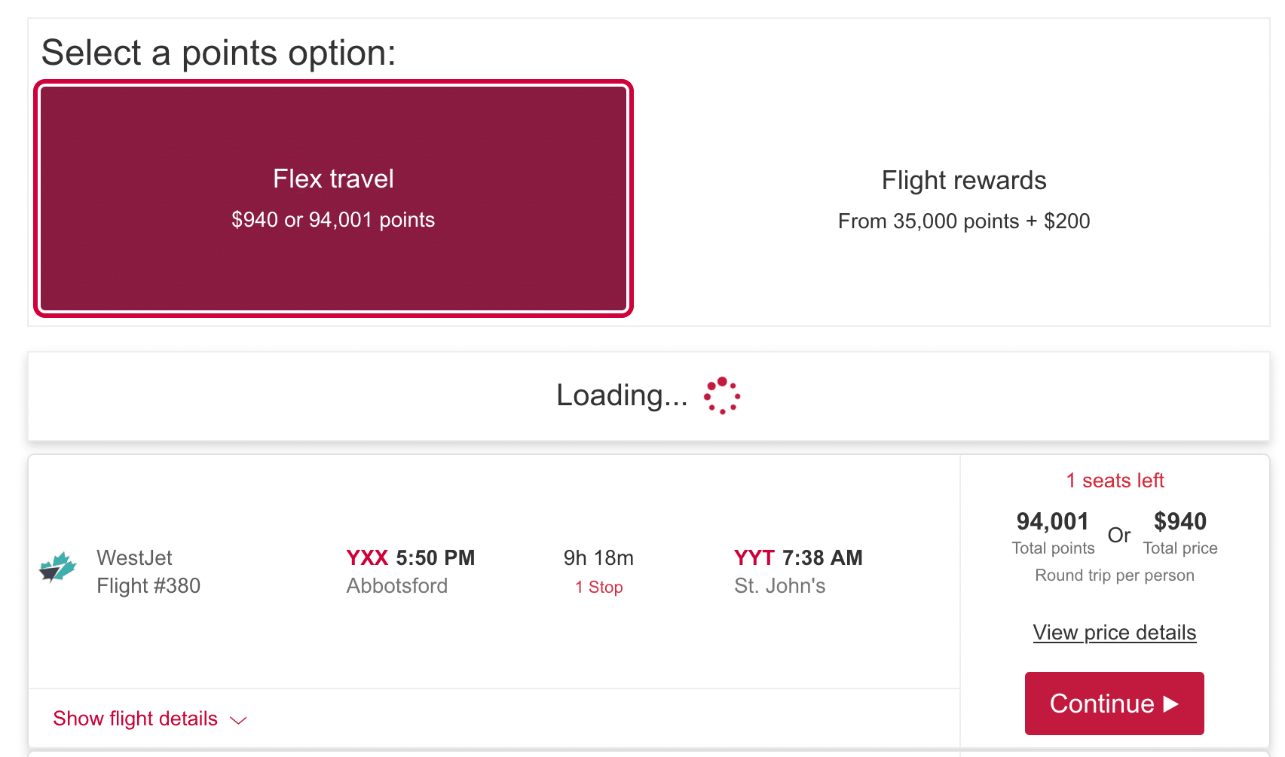Screen dimensions: 1285x757
Task: Open View price details
Action: click(x=1114, y=633)
